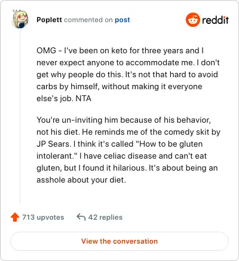Click the orange upvote arrow icon
239x261 pixels.
tap(15, 217)
